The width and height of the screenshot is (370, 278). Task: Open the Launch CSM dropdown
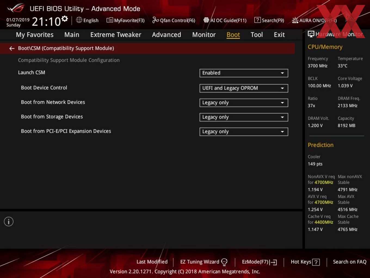click(244, 73)
